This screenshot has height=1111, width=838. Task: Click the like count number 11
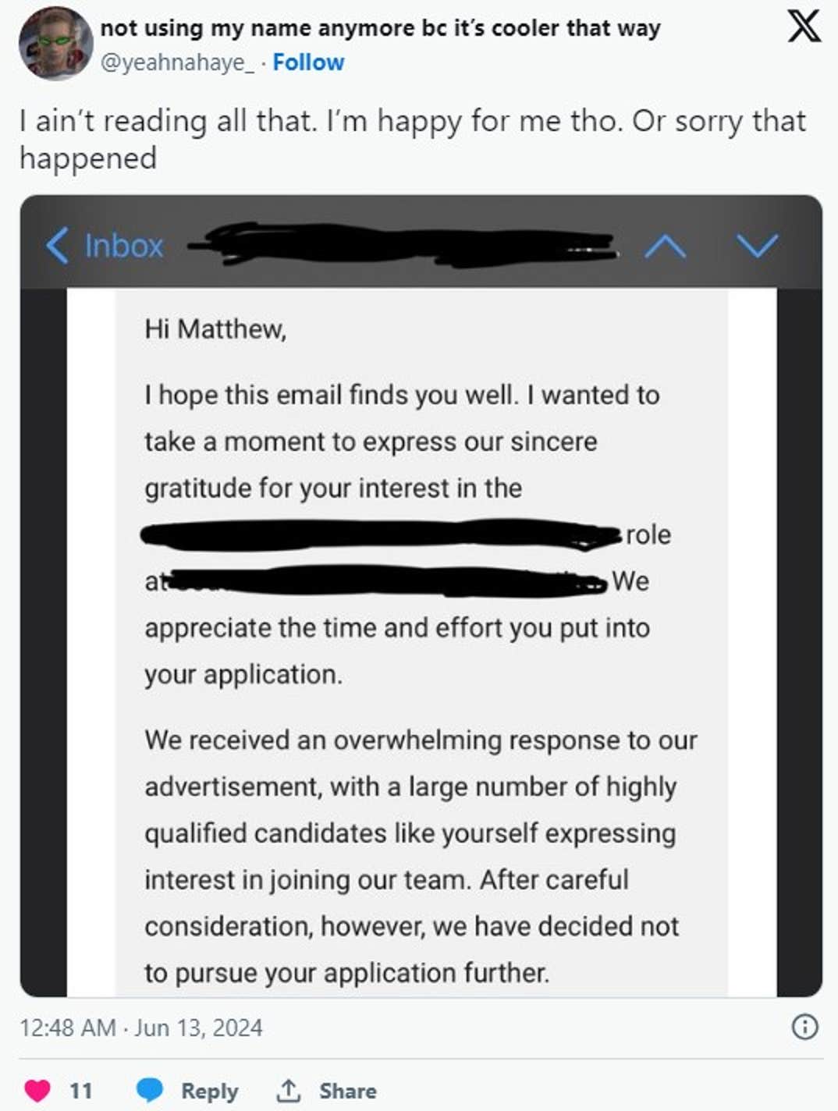[80, 1091]
